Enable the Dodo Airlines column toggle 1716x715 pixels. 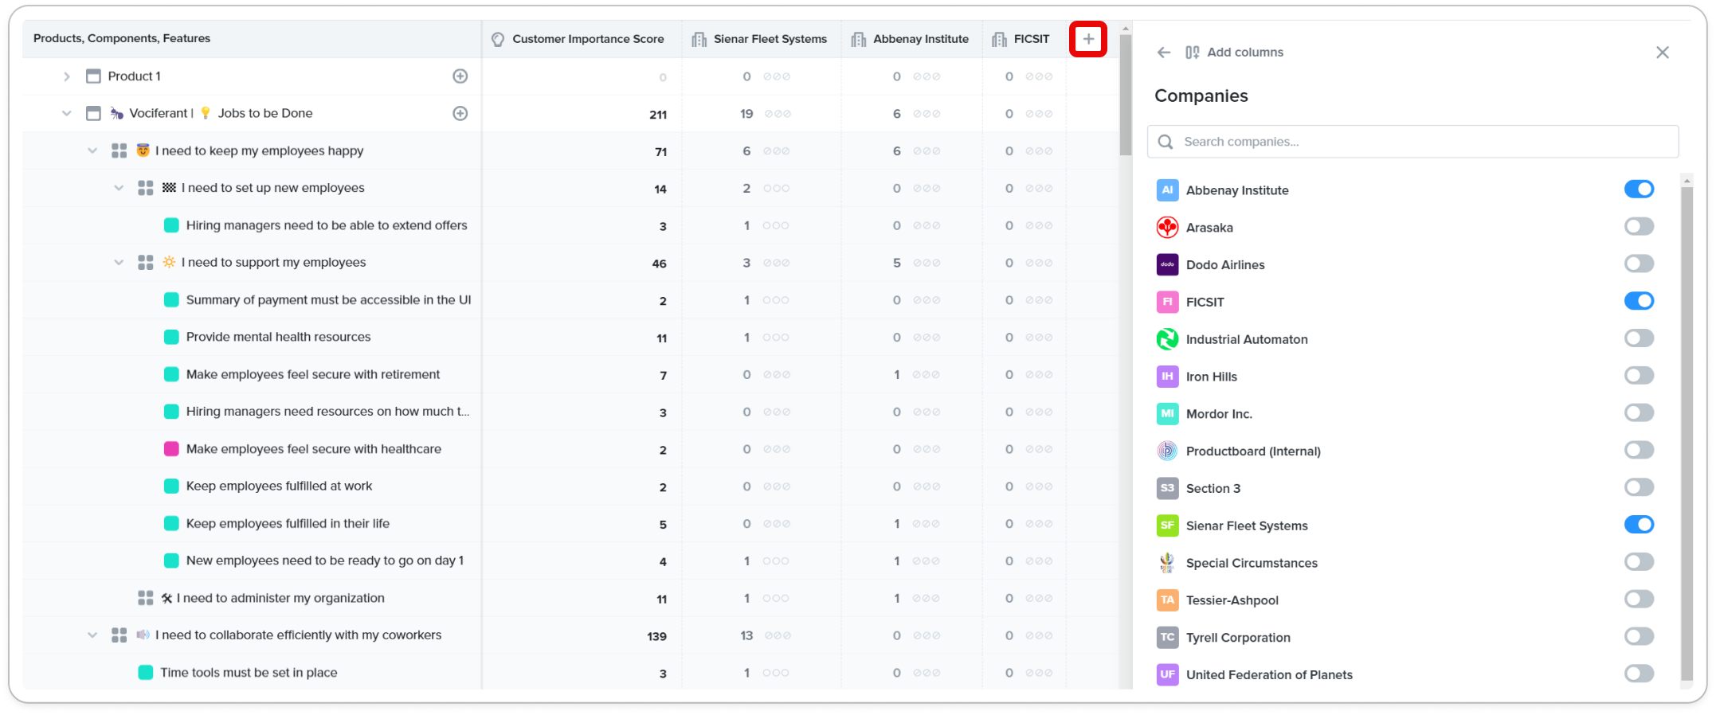(x=1639, y=264)
